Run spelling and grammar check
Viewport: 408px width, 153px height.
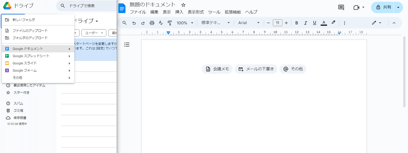(x=161, y=23)
